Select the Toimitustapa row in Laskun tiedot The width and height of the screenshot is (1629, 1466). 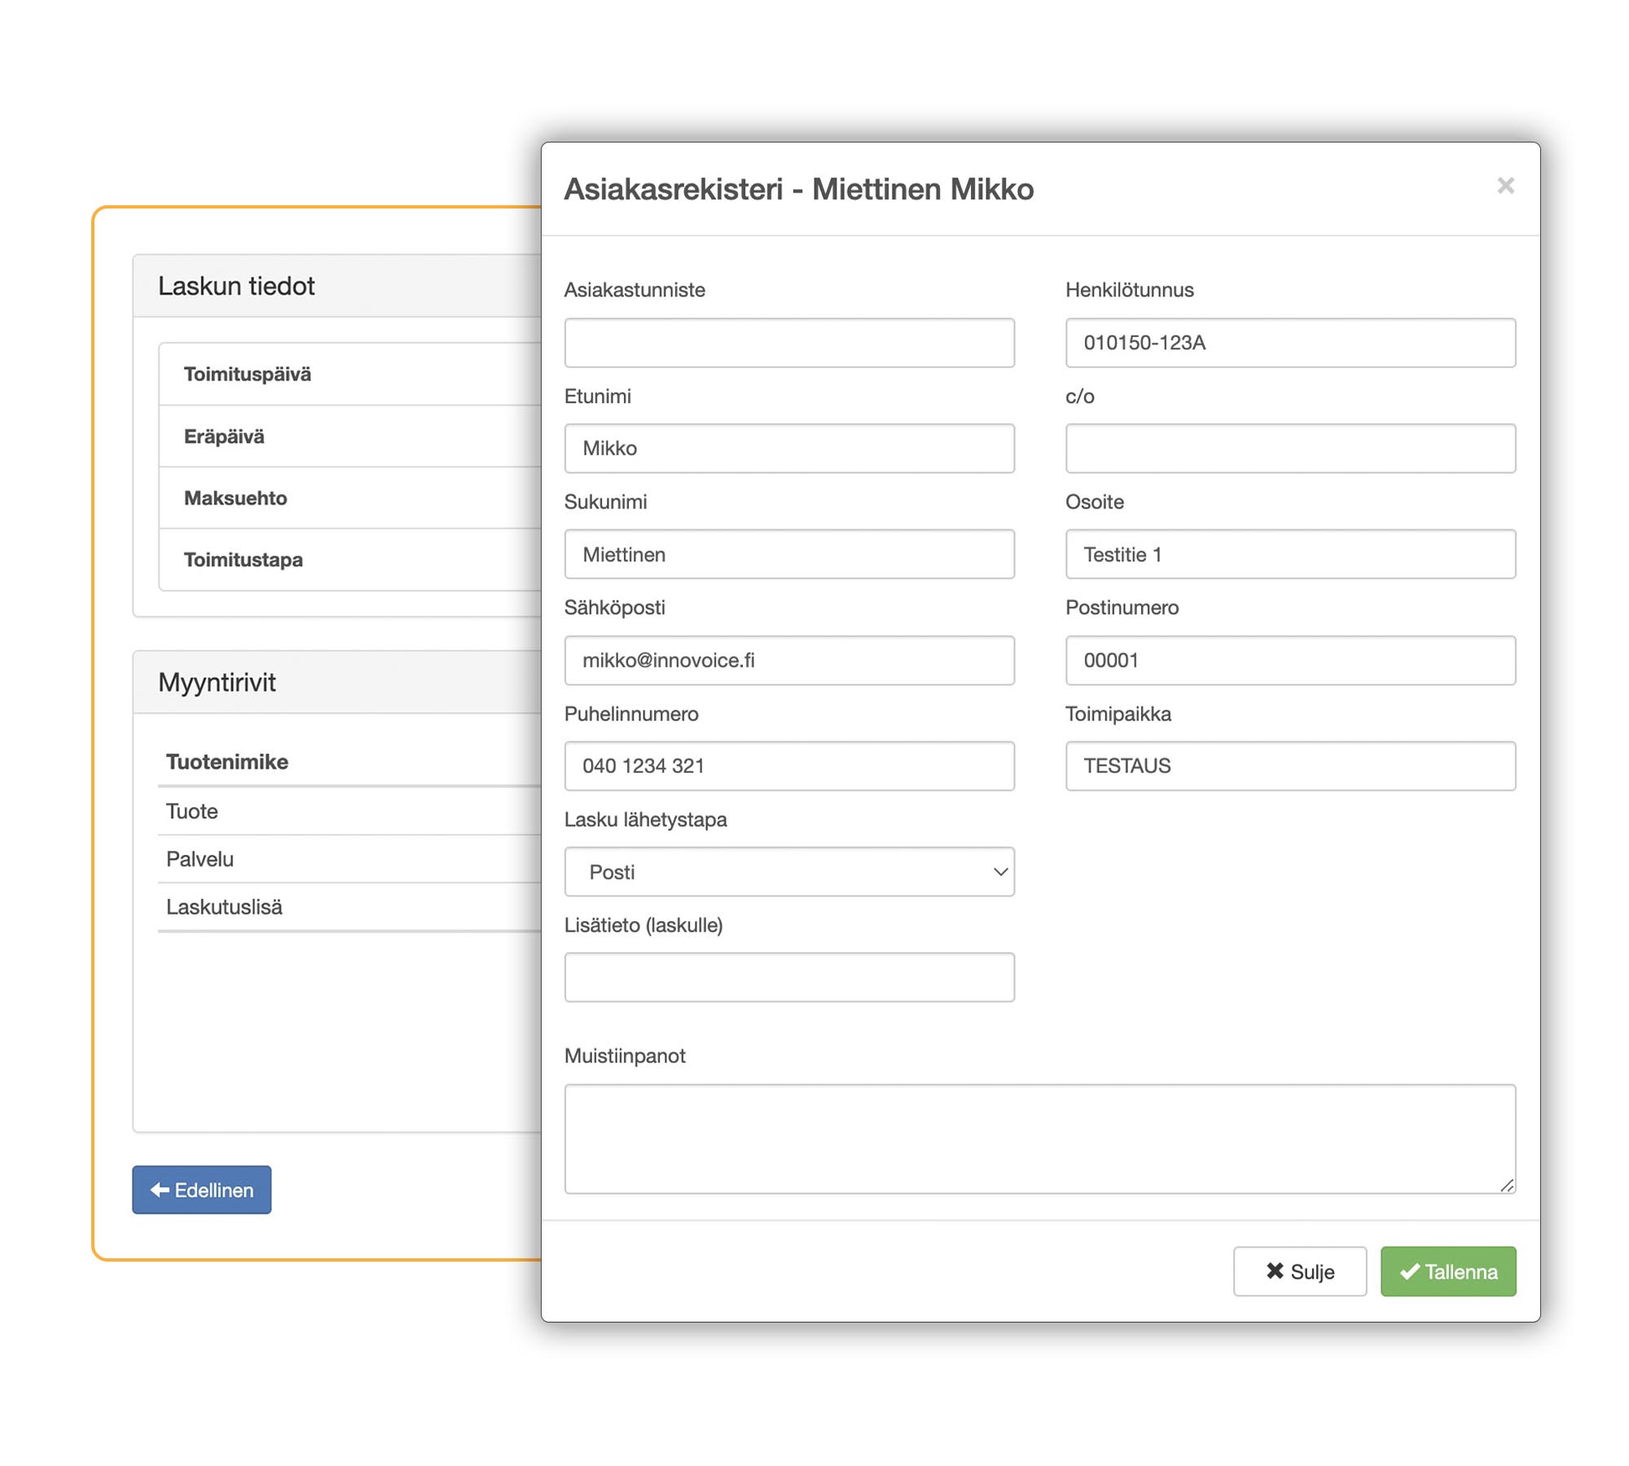[350, 560]
